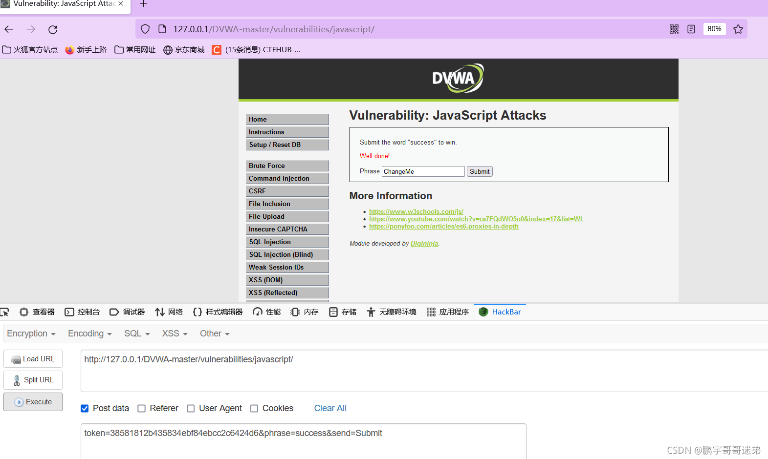Screen dimensions: 768x459
Task: Enable the User Agent checkbox
Action: pyautogui.click(x=191, y=408)
